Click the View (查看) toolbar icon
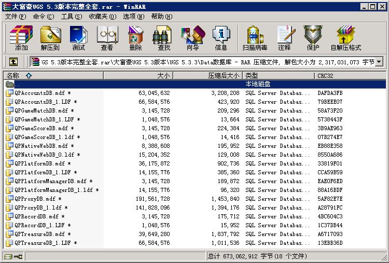389x263 pixels. tap(107, 38)
